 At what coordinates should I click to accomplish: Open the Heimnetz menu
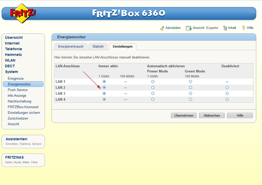click(13, 55)
